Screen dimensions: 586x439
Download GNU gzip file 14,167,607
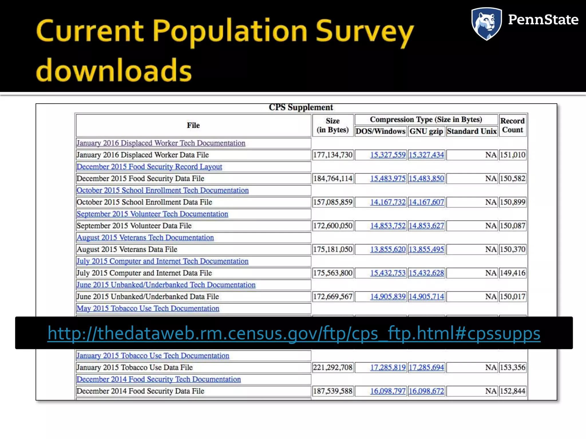(x=426, y=202)
